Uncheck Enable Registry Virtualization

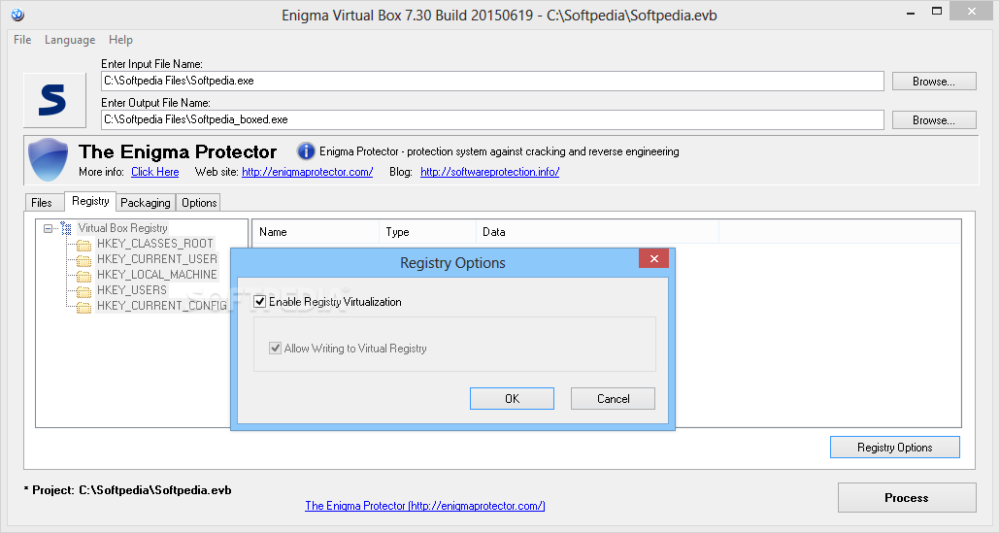pos(259,302)
